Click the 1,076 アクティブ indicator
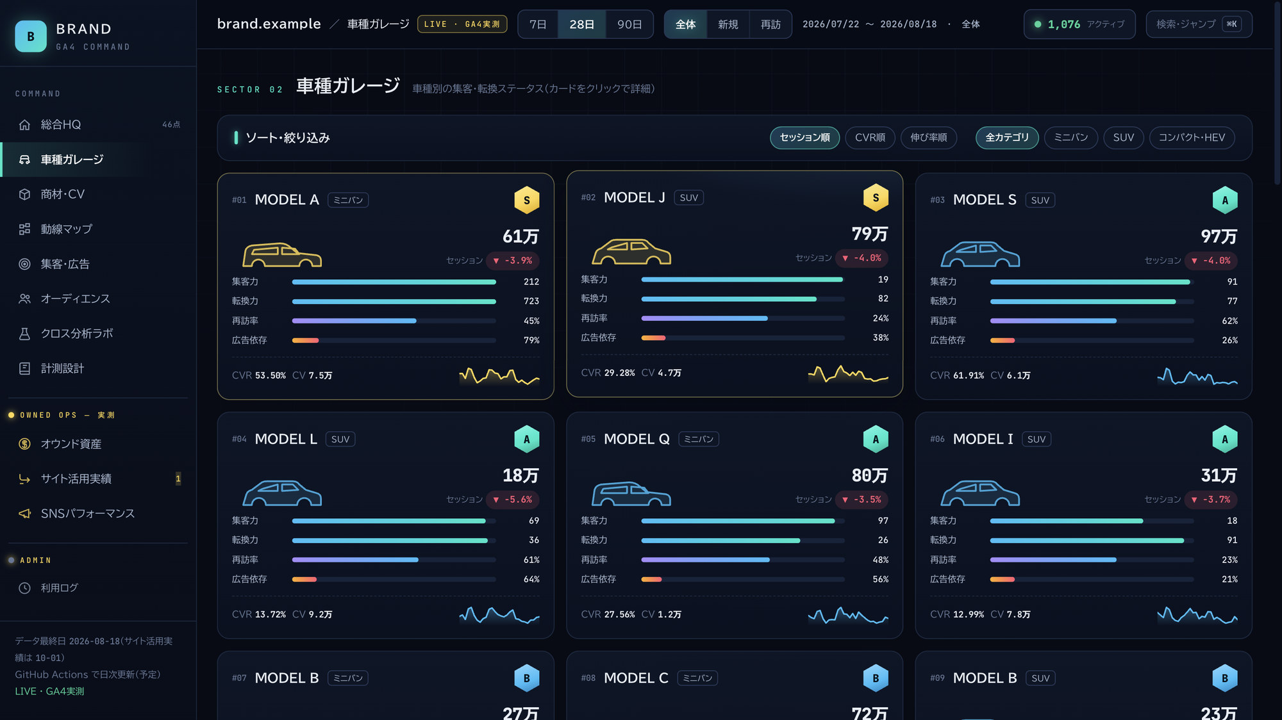The image size is (1282, 720). click(1079, 24)
